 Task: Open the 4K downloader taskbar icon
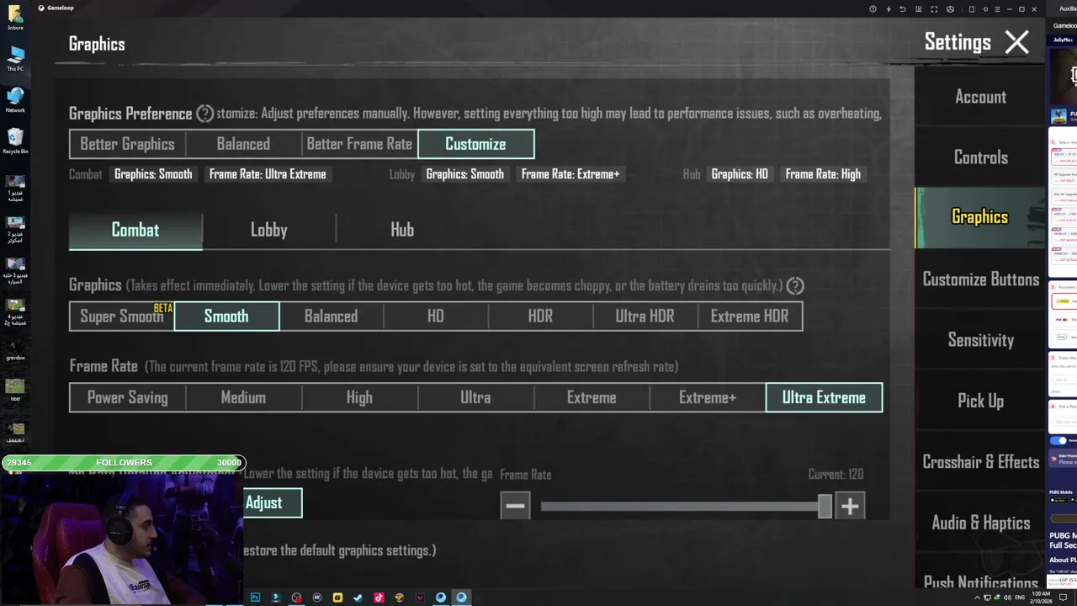click(x=317, y=598)
